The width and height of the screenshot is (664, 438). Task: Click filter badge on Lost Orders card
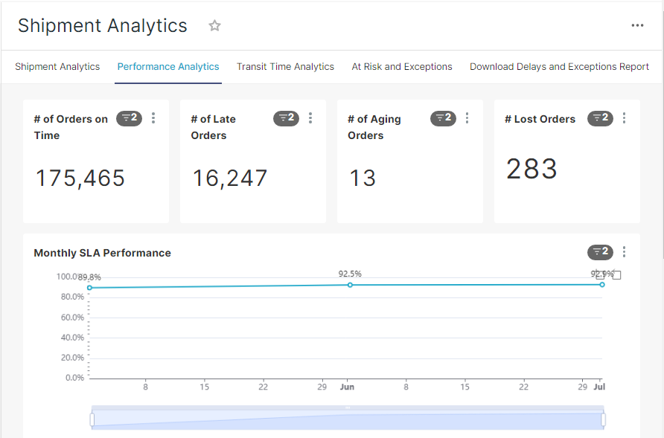[601, 118]
